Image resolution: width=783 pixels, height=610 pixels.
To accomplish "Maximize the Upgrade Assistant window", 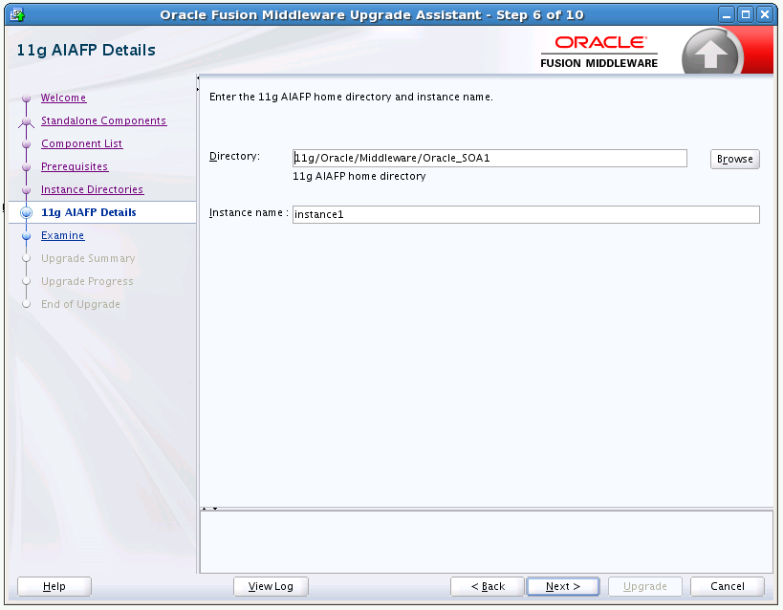I will point(746,14).
